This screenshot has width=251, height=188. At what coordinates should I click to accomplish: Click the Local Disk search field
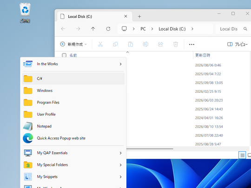[233, 29]
